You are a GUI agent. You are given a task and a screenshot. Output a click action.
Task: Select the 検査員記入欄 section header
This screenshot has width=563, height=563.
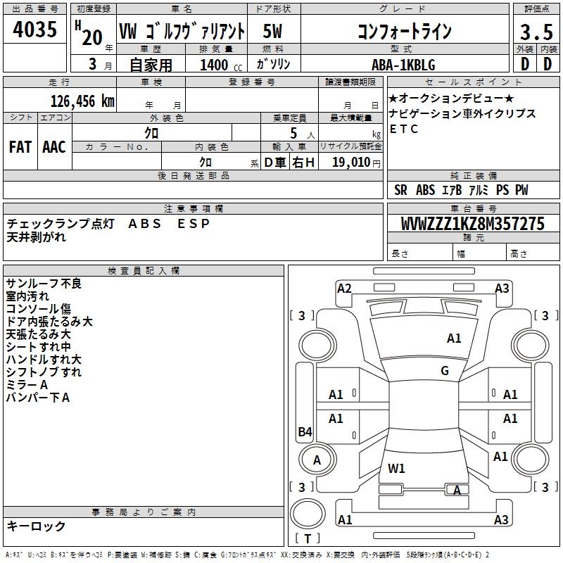point(144,271)
